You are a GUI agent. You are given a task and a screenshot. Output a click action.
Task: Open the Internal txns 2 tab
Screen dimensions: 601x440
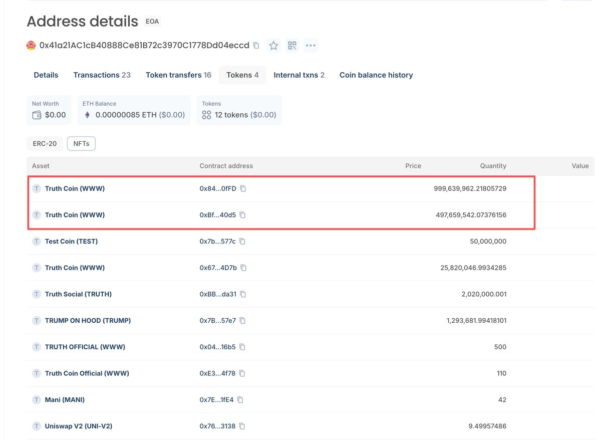299,75
